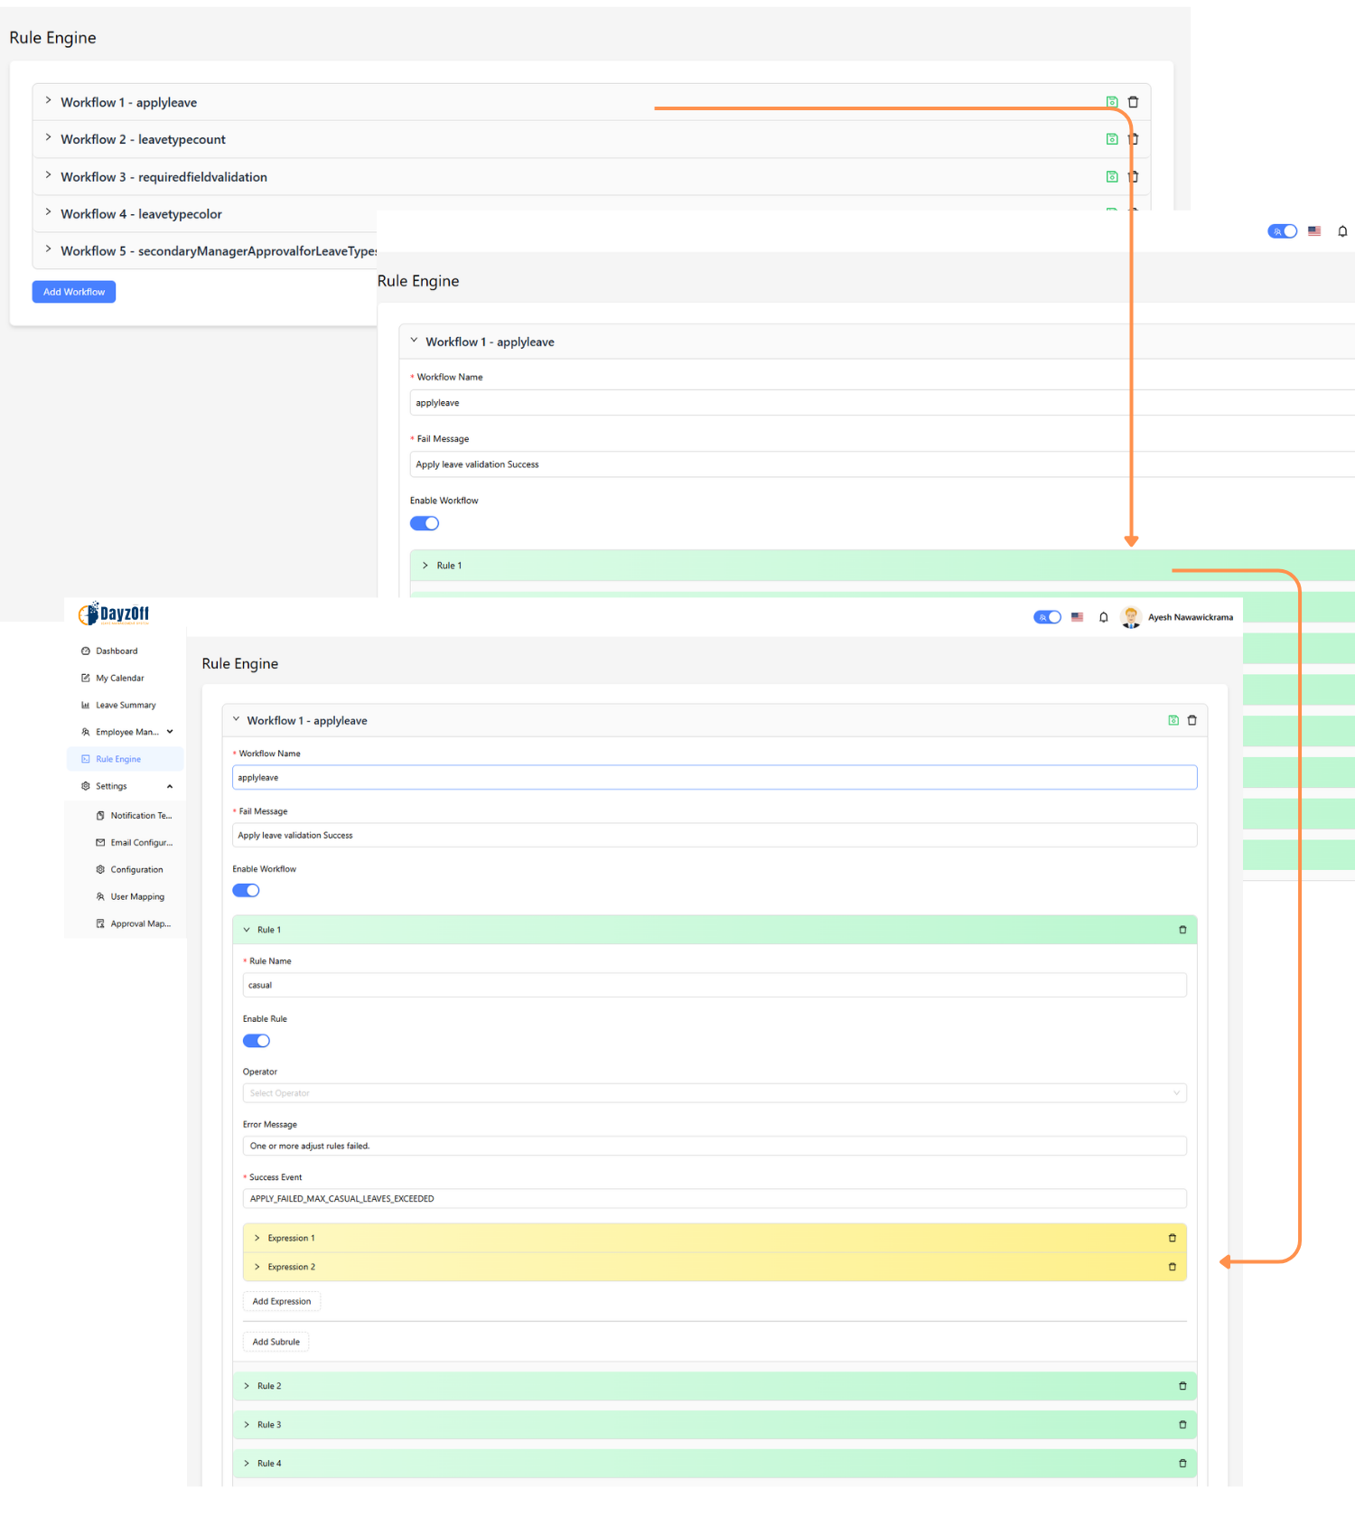Toggle the header switch next to Ayesh's flag
Screen dimensions: 1355x1536
[x=1047, y=617]
